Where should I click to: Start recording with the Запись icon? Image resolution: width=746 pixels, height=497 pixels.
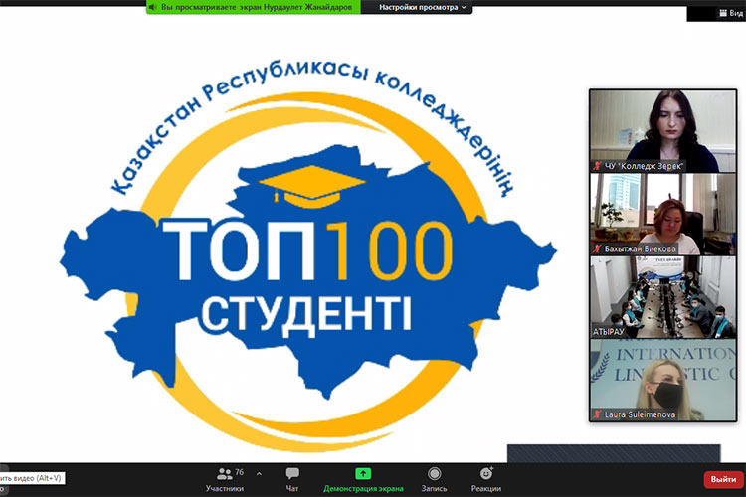coord(434,474)
